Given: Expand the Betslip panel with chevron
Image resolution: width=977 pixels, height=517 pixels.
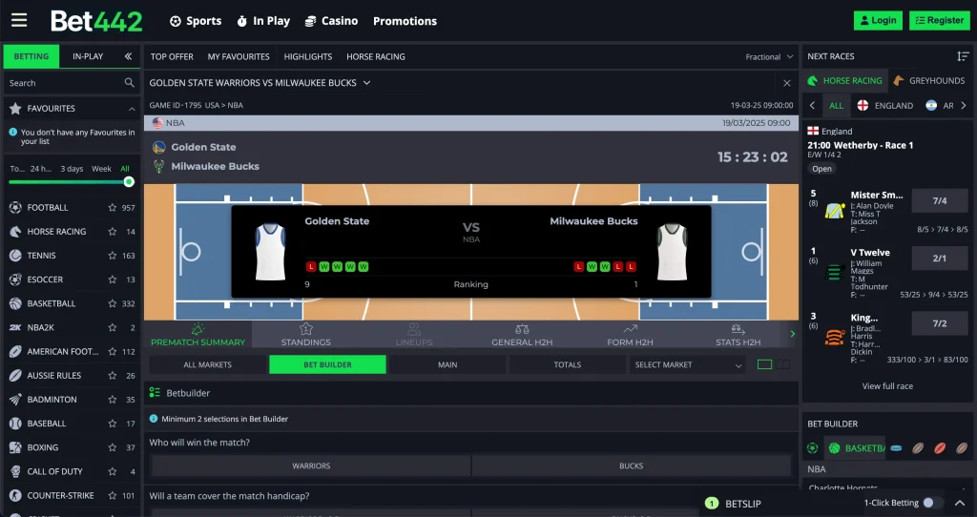Looking at the screenshot, I should tap(960, 504).
